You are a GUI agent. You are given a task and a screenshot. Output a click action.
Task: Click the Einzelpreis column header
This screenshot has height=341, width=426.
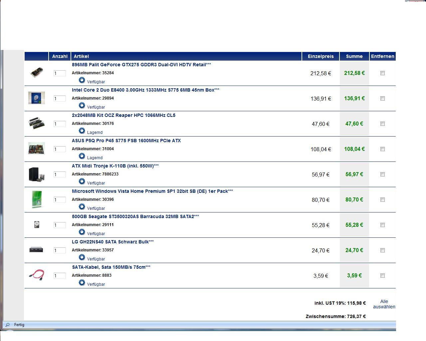[320, 56]
